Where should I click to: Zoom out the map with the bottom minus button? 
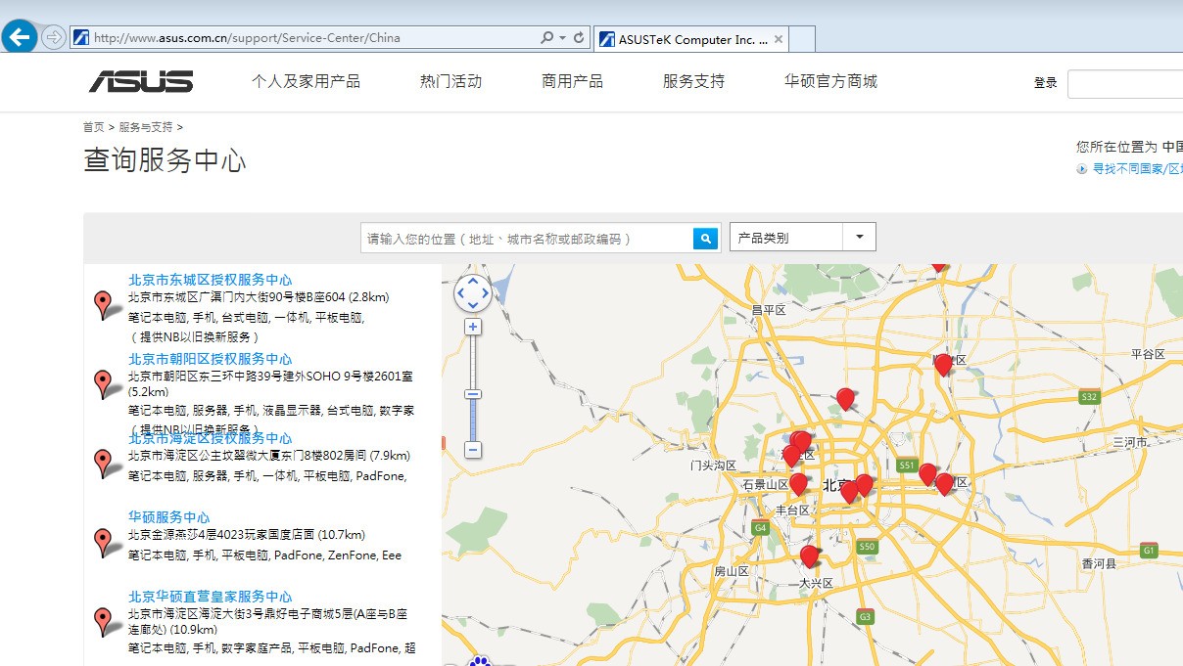coord(473,450)
